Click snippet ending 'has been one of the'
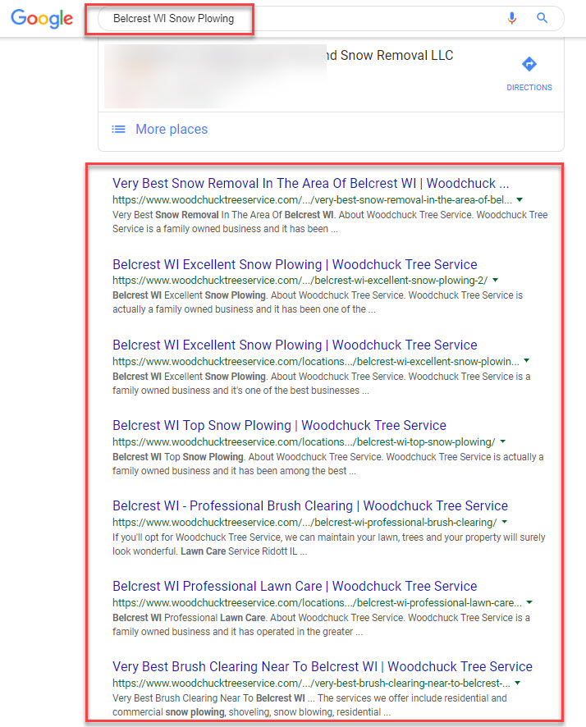 [318, 302]
